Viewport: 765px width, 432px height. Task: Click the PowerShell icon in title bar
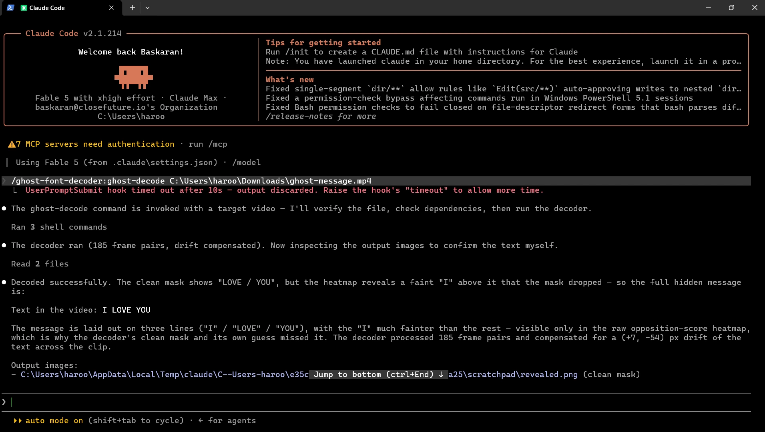pyautogui.click(x=10, y=8)
